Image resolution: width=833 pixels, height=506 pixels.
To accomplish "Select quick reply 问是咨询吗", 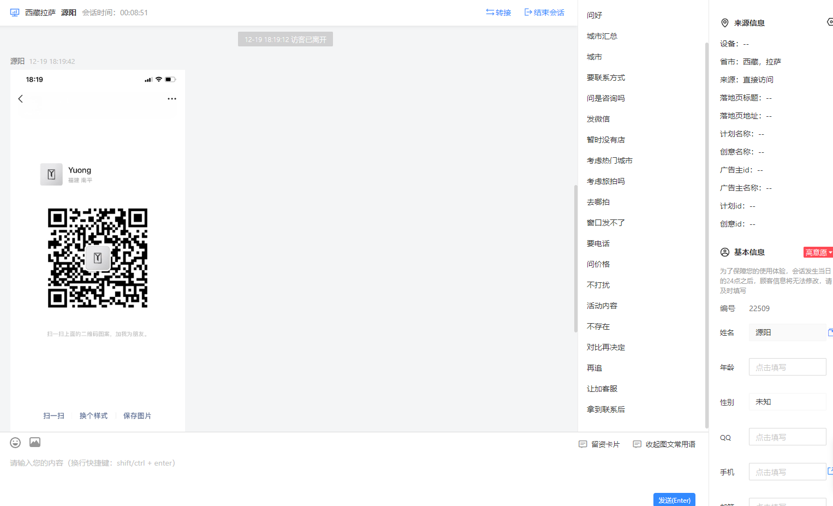I will point(606,98).
